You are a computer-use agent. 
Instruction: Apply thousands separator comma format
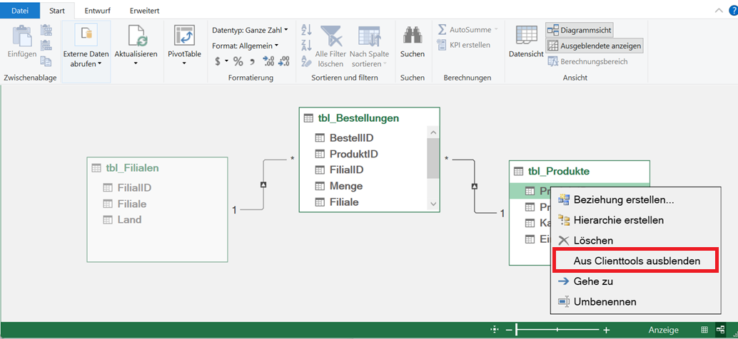point(252,61)
